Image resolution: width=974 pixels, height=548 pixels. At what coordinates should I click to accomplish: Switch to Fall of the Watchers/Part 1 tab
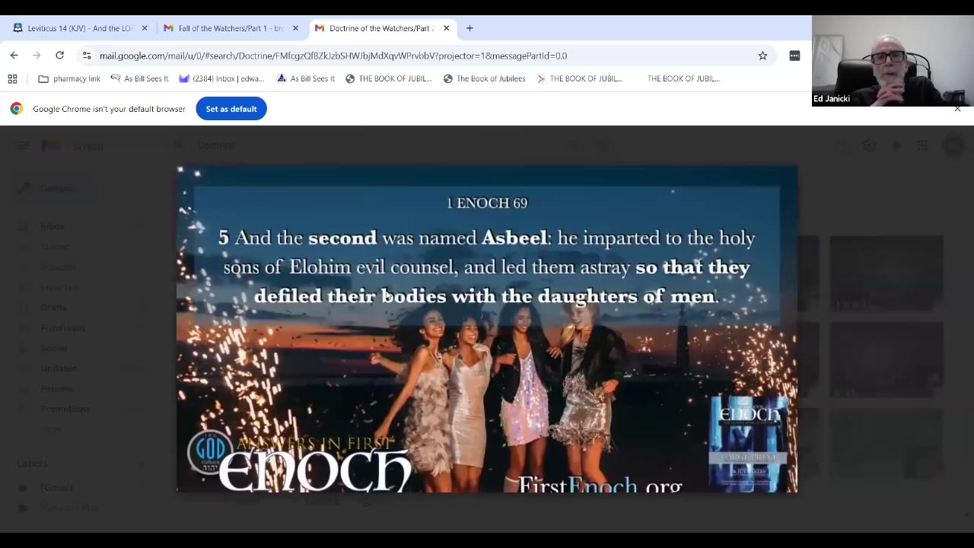pos(231,28)
